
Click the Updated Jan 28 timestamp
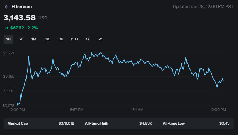pyautogui.click(x=203, y=7)
